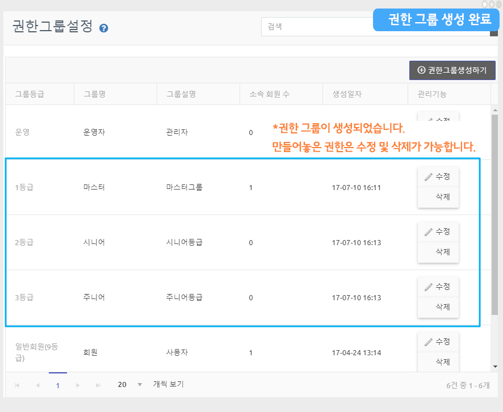Delete the 마스터 group with 삭제

pos(438,197)
